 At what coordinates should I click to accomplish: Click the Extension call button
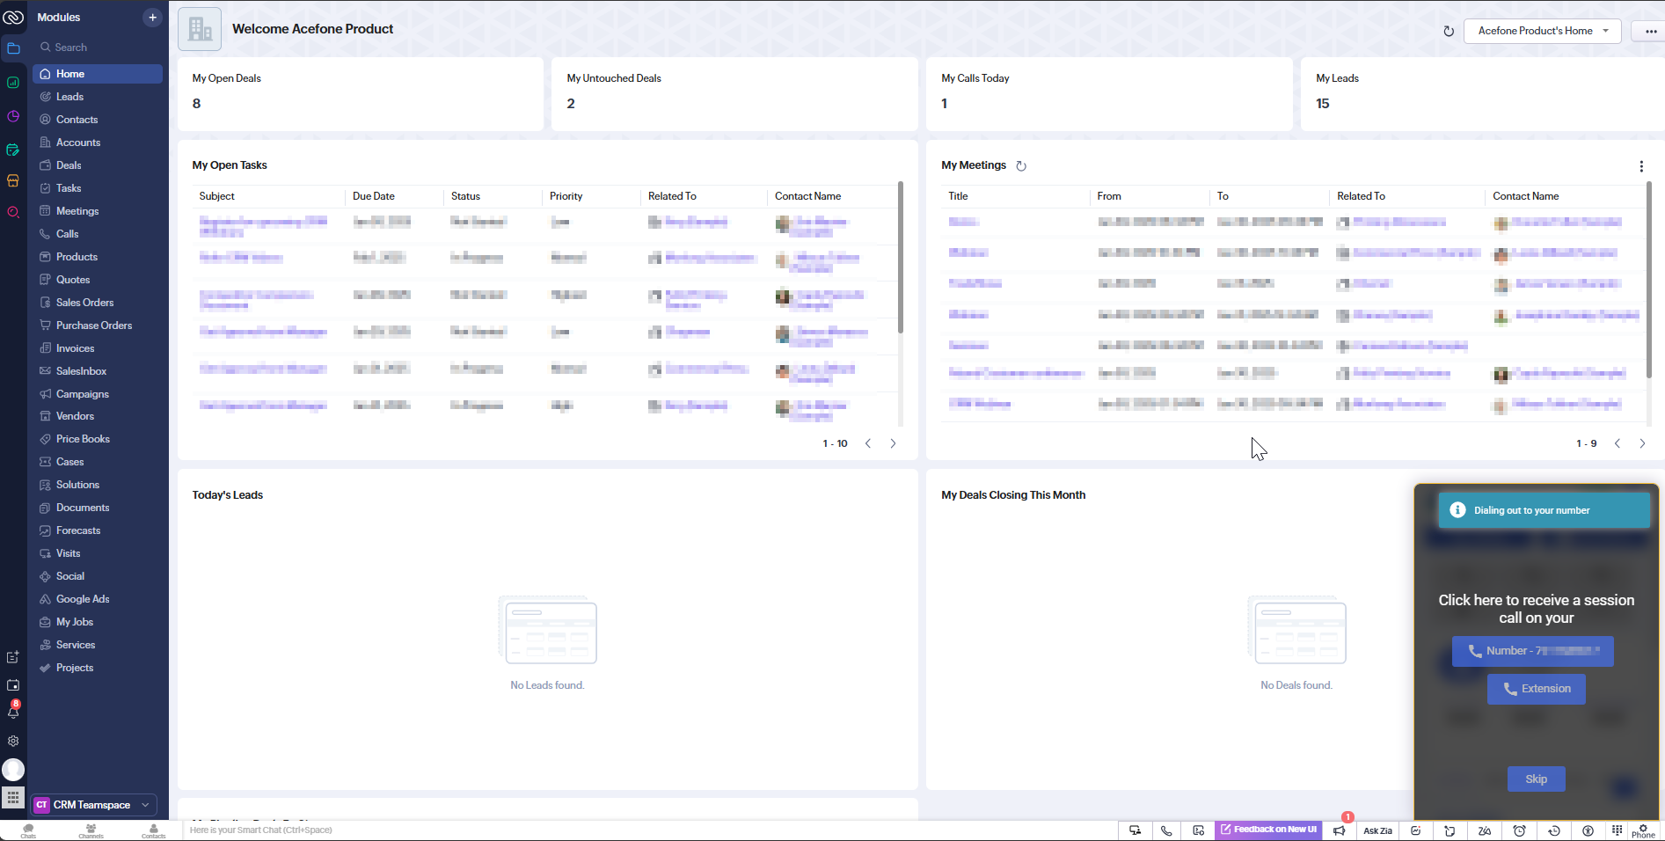[1537, 689]
